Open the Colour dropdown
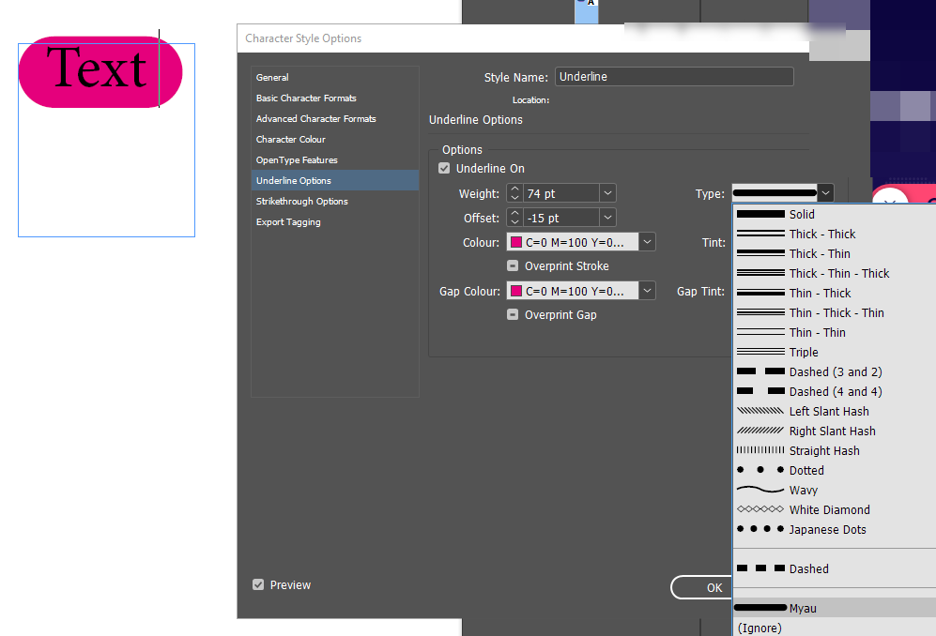The image size is (936, 636). (647, 241)
